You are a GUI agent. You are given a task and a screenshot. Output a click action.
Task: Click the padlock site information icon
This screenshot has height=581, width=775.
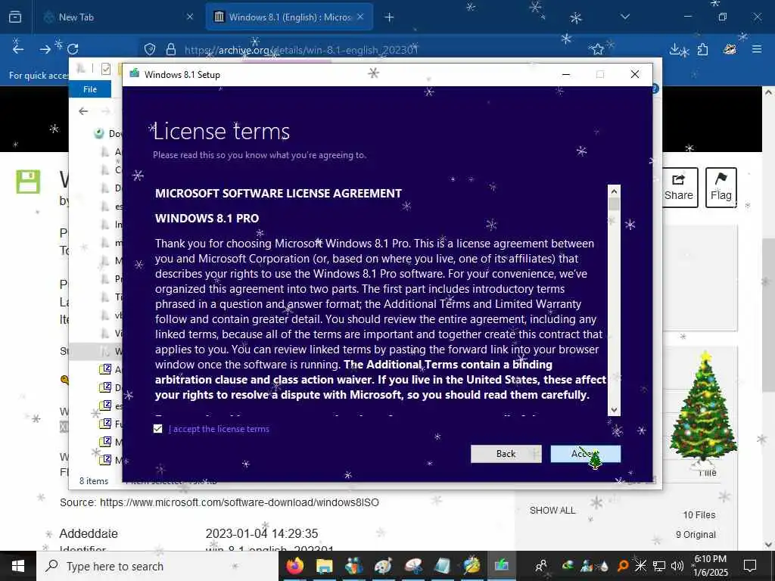click(171, 49)
